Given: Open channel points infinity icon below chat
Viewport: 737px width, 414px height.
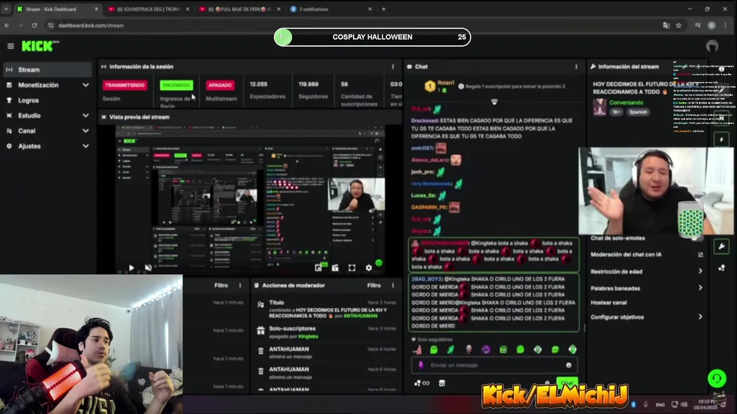Looking at the screenshot, I should (426, 384).
